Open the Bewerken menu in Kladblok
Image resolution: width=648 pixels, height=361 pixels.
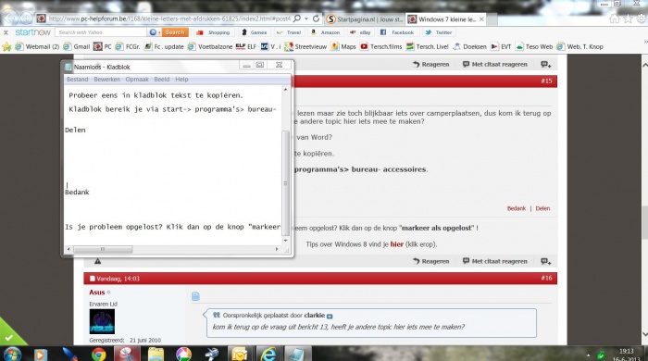point(106,80)
